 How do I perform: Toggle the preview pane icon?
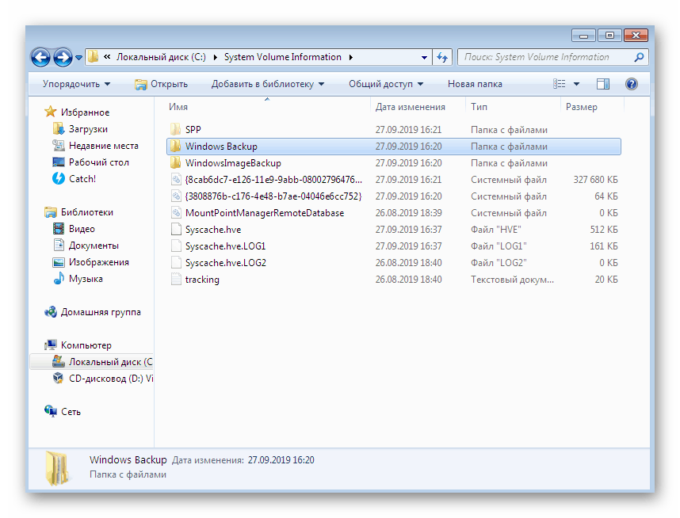click(x=603, y=84)
